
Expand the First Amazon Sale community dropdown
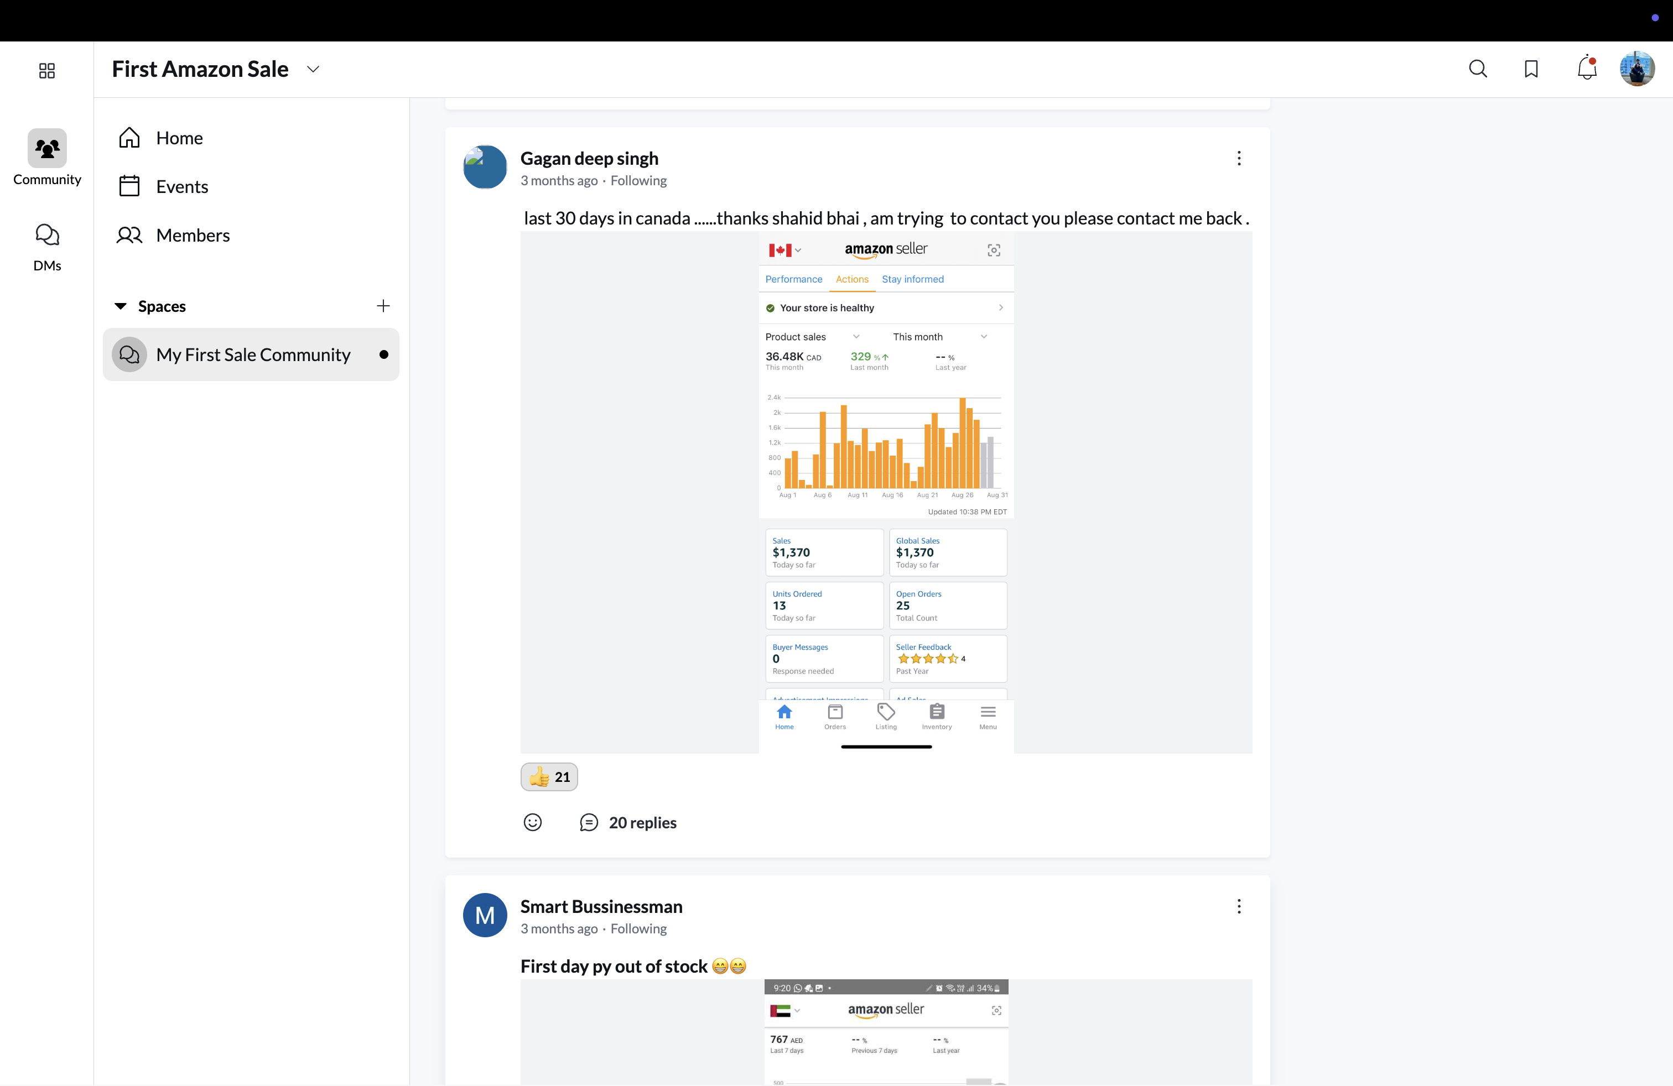pyautogui.click(x=313, y=69)
